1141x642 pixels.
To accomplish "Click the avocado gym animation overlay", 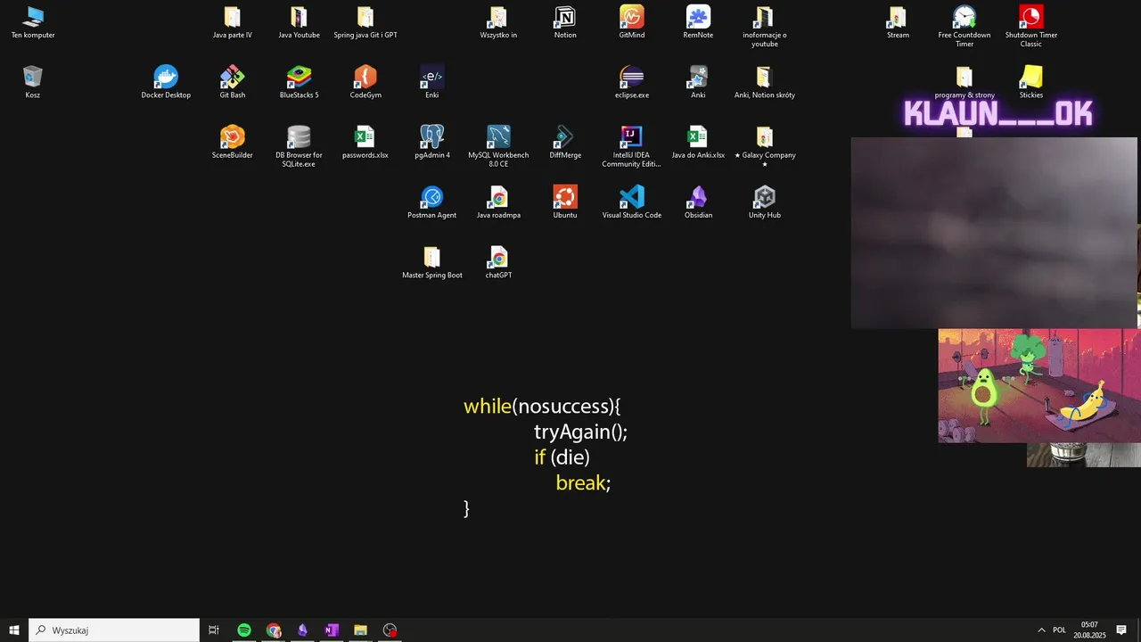I will pyautogui.click(x=1038, y=386).
